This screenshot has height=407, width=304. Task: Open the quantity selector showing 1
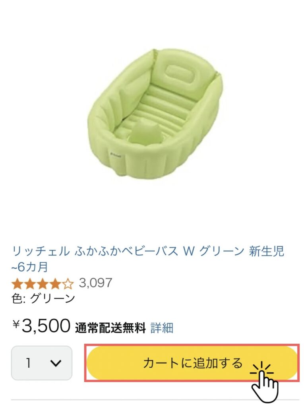click(x=42, y=362)
